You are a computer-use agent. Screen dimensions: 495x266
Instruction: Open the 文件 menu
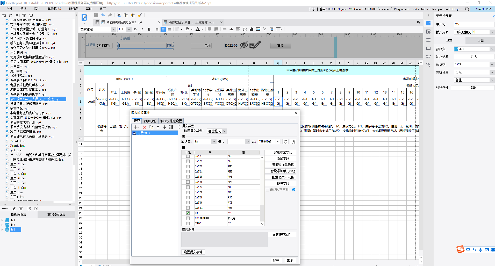click(10, 9)
